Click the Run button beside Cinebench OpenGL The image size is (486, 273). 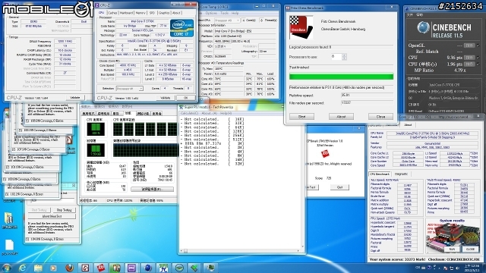coord(469,45)
